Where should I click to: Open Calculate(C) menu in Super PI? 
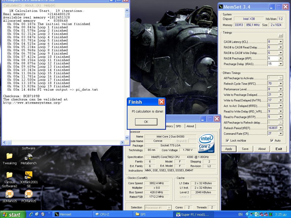(x=12, y=6)
